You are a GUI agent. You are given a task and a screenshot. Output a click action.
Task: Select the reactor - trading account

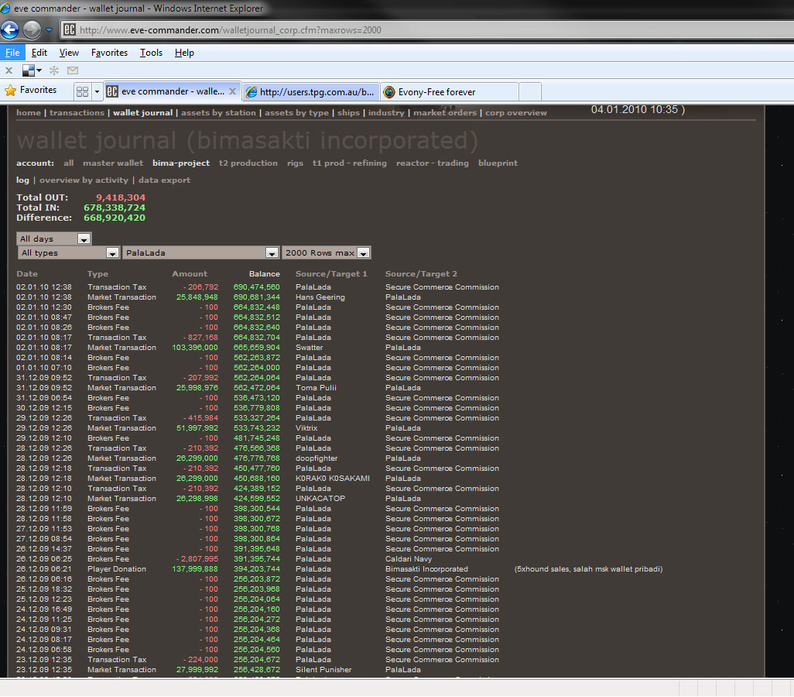pos(433,163)
